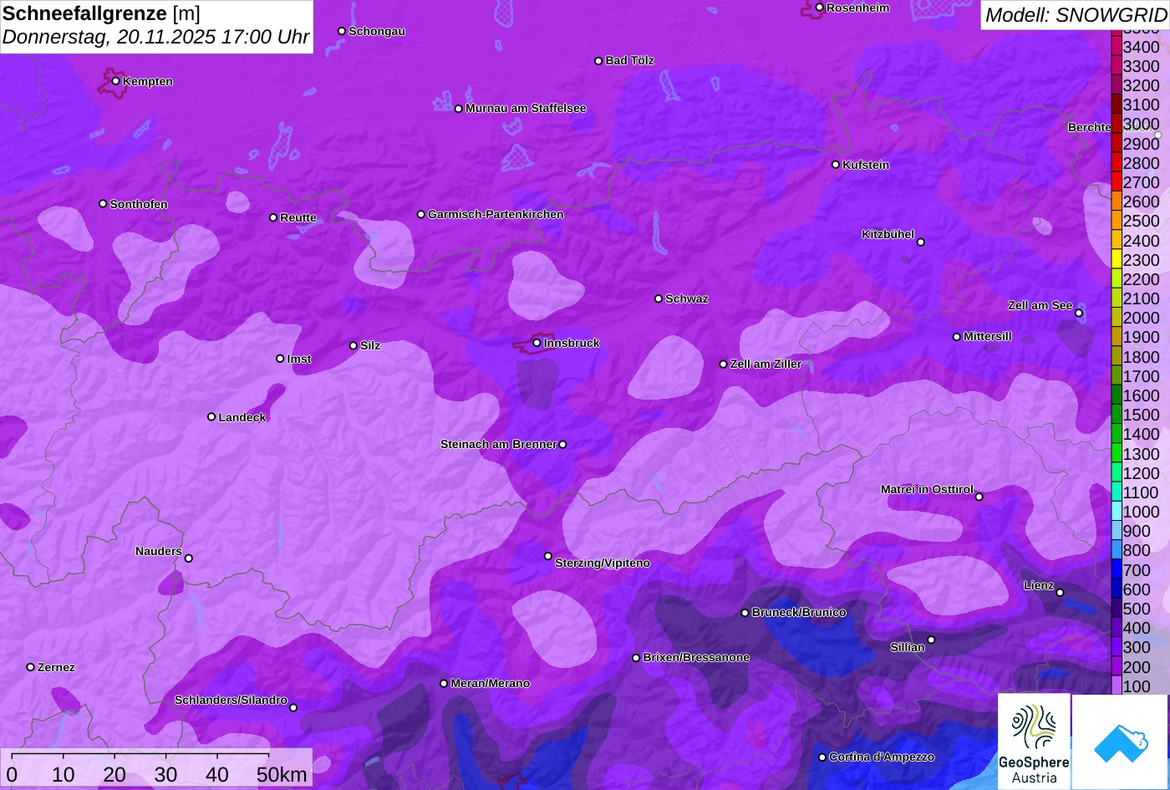Click the Silz location dot

tap(353, 345)
